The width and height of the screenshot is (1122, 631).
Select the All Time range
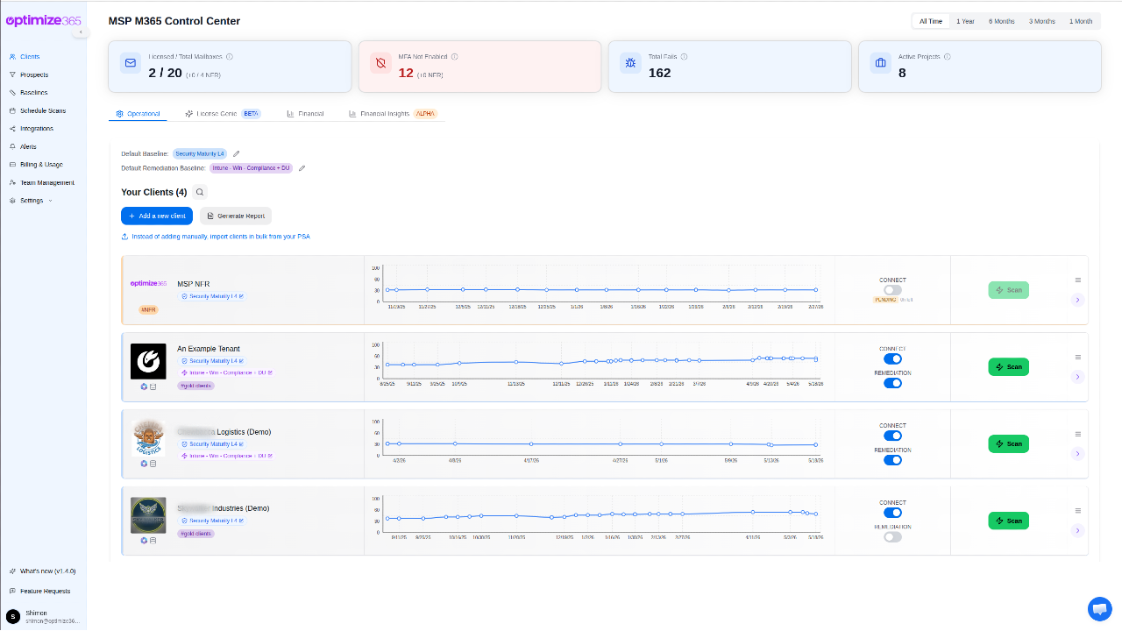931,21
